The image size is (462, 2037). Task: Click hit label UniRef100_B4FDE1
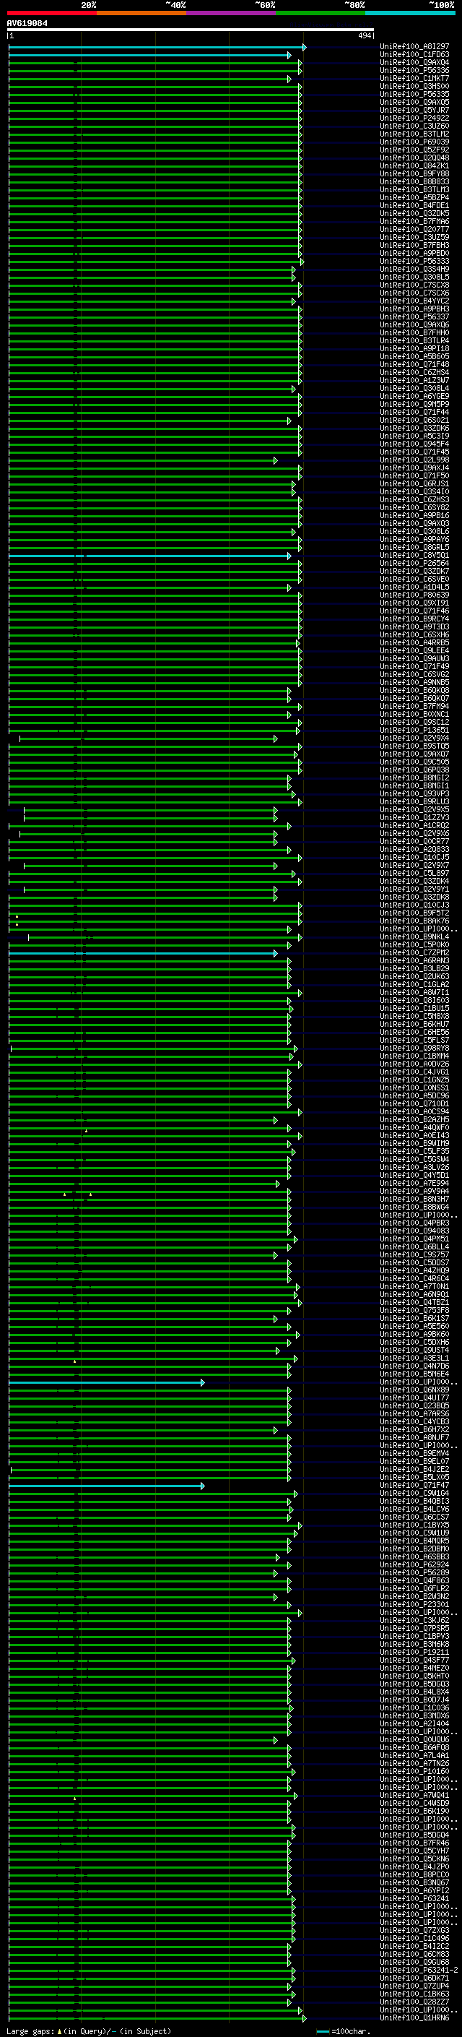coord(414,206)
